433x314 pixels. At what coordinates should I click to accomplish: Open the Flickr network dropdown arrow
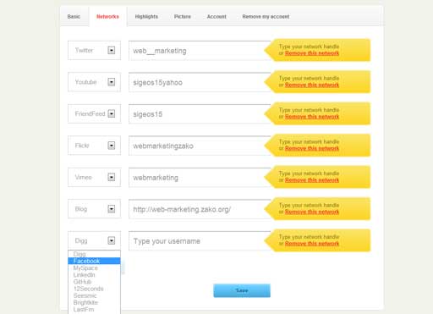[112, 146]
